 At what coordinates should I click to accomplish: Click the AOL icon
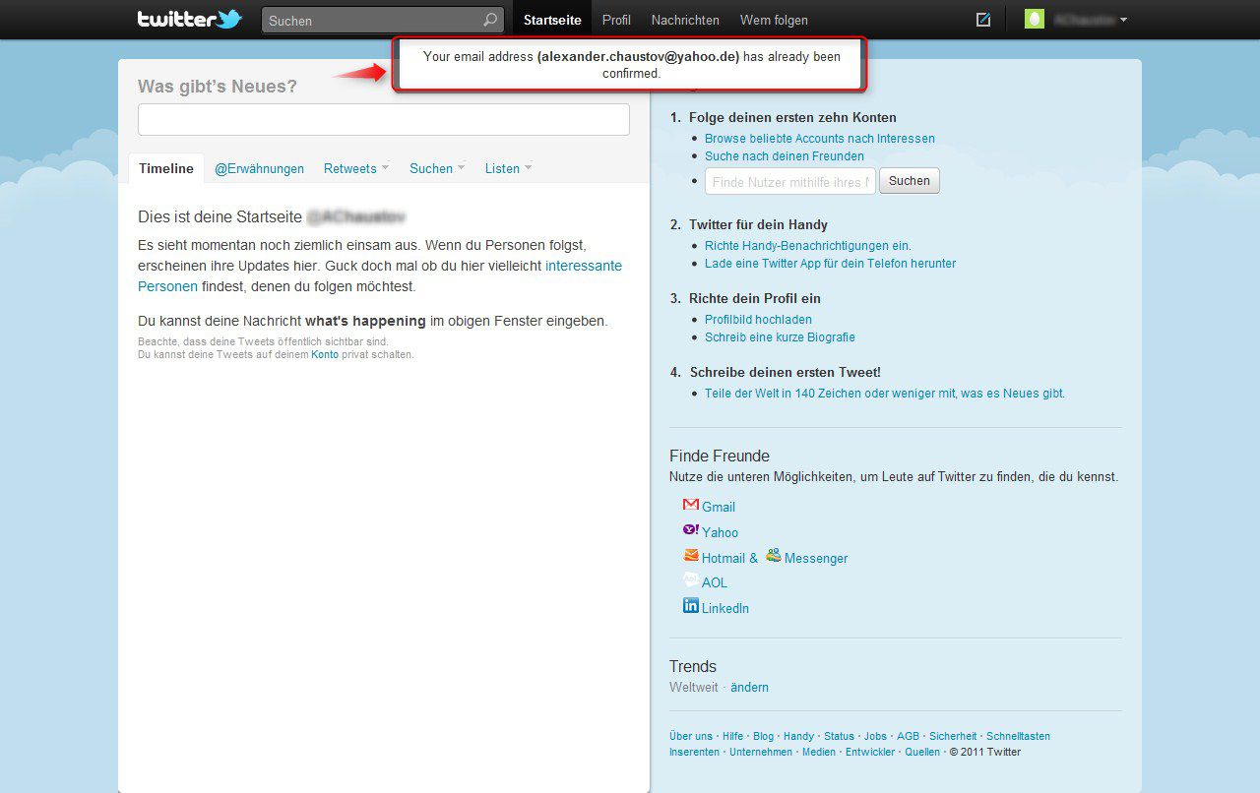[691, 580]
